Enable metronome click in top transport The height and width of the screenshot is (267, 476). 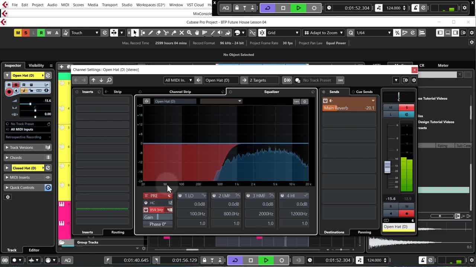[x=416, y=8]
